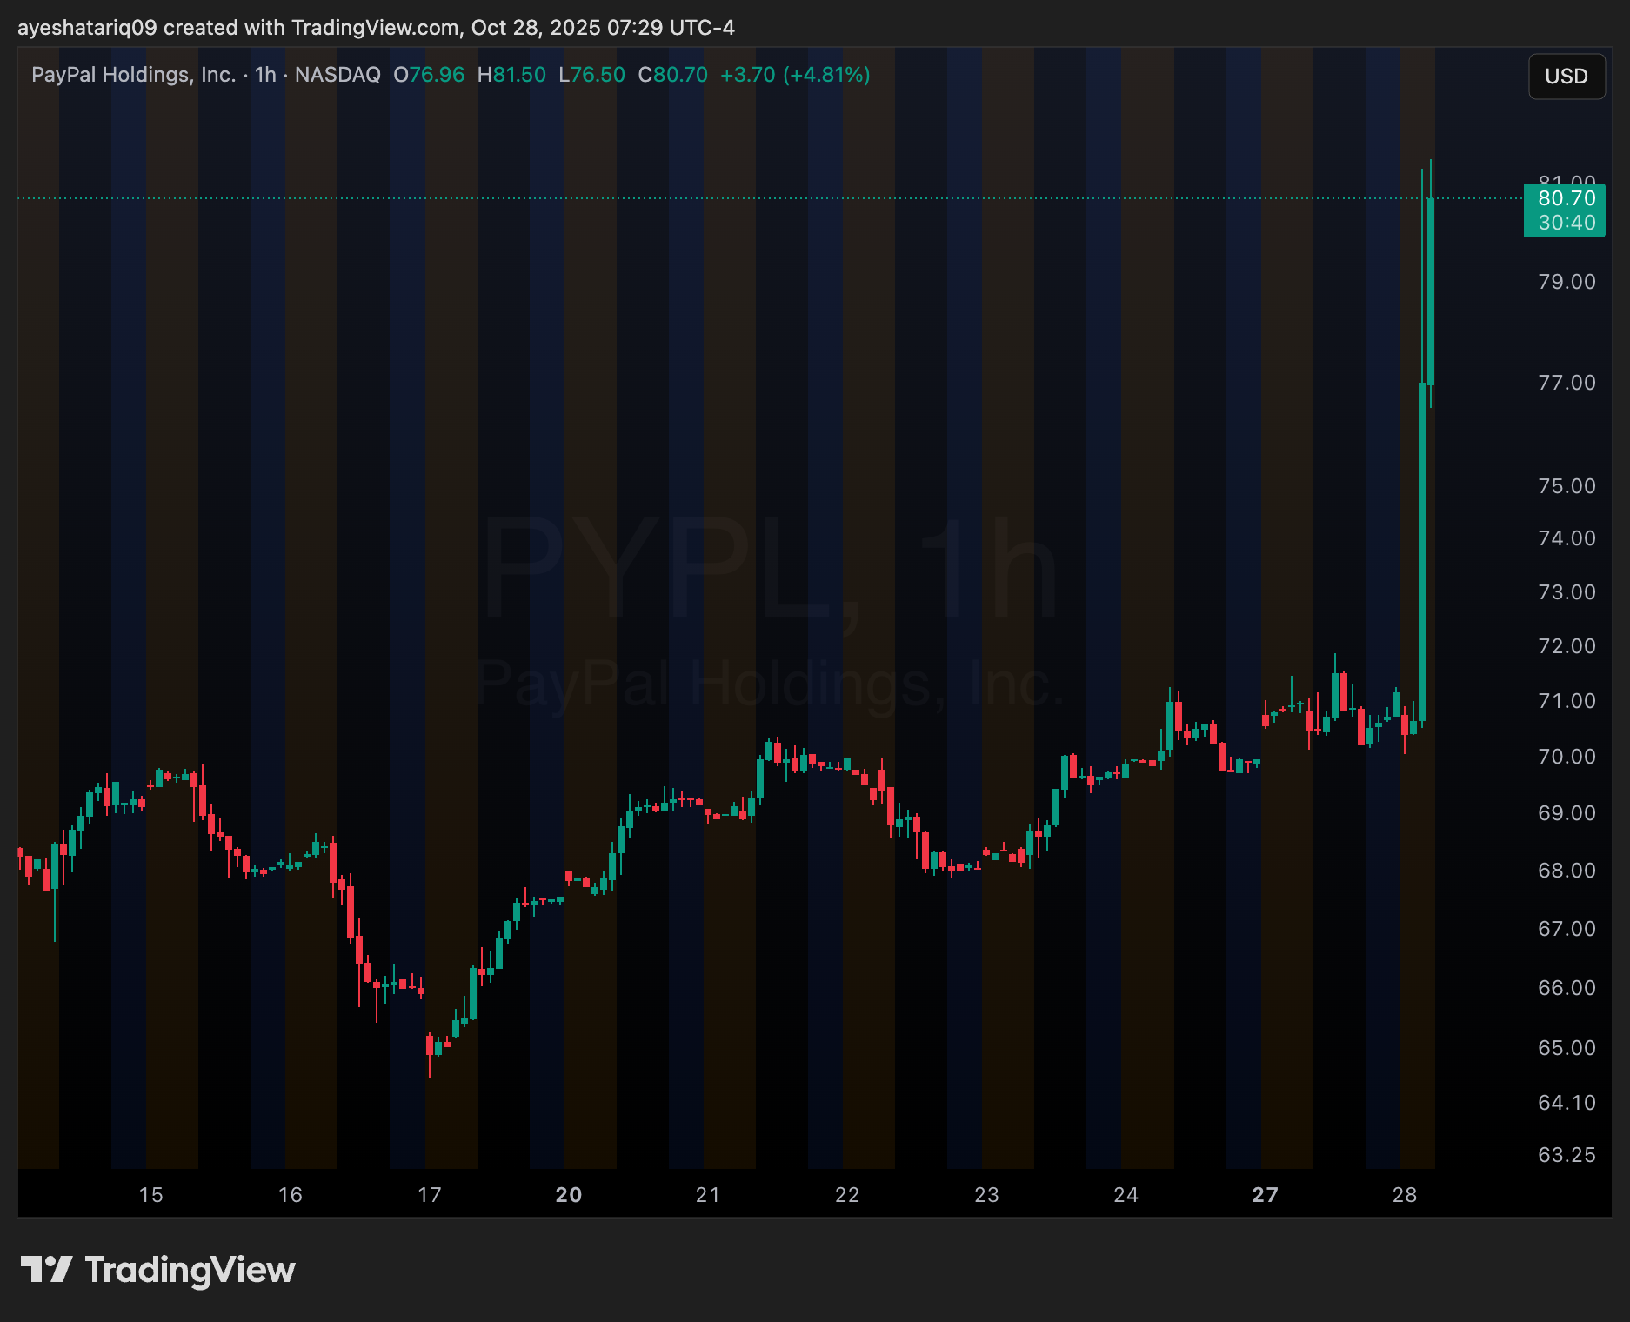Click the current price label 80.70
The width and height of the screenshot is (1630, 1322).
[1567, 198]
